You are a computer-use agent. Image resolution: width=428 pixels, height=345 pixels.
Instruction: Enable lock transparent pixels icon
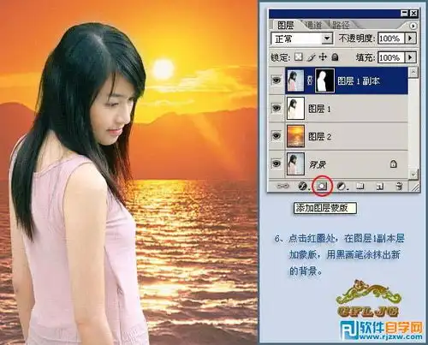point(299,57)
